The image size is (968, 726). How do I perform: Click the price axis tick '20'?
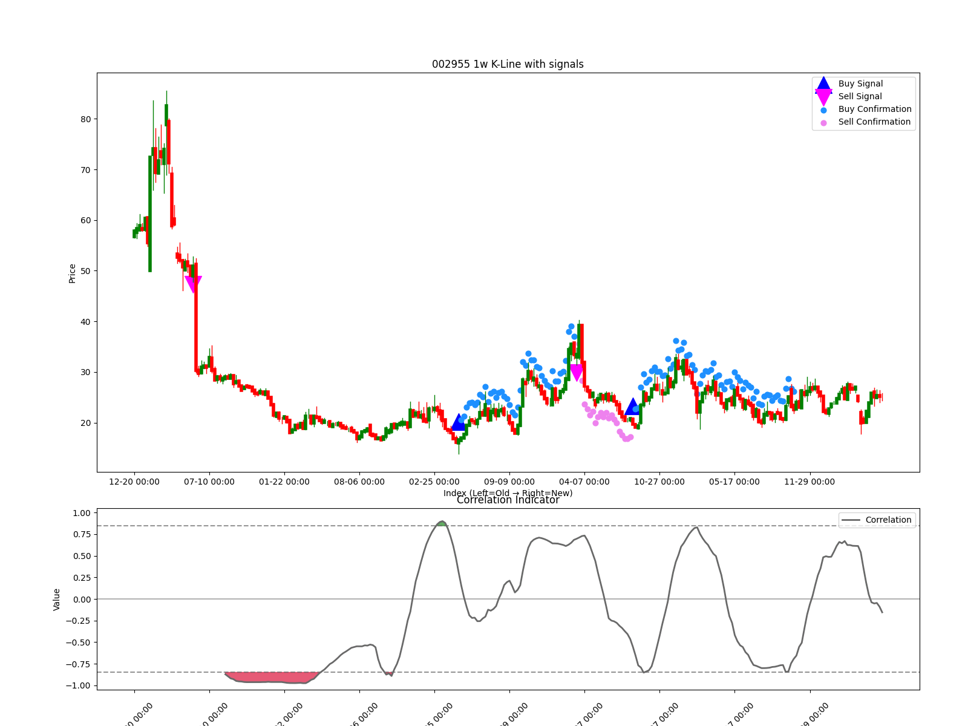click(x=85, y=423)
